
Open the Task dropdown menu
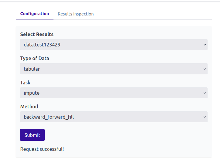point(114,93)
